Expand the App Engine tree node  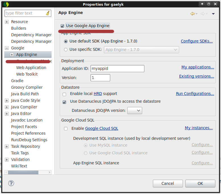point(12,55)
